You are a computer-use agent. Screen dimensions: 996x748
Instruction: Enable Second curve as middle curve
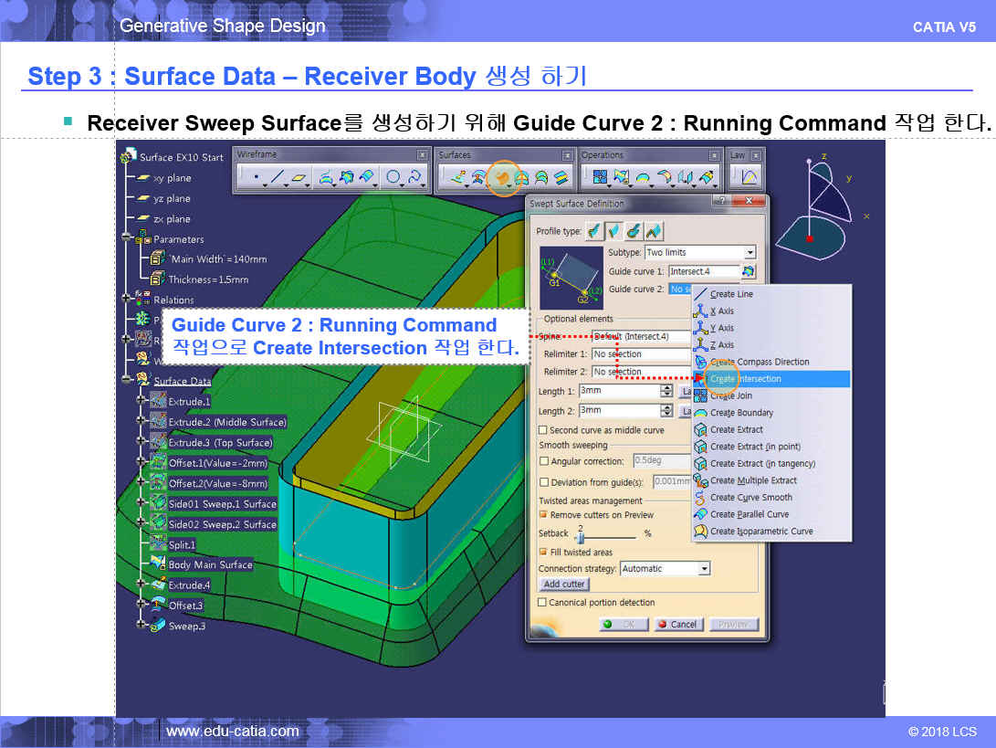(x=543, y=430)
